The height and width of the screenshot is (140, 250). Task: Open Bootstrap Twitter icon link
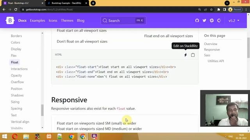[x=204, y=21]
